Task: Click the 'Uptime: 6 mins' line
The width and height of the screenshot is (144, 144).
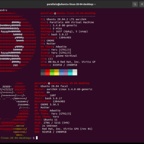Action: pyautogui.click(x=51, y=28)
